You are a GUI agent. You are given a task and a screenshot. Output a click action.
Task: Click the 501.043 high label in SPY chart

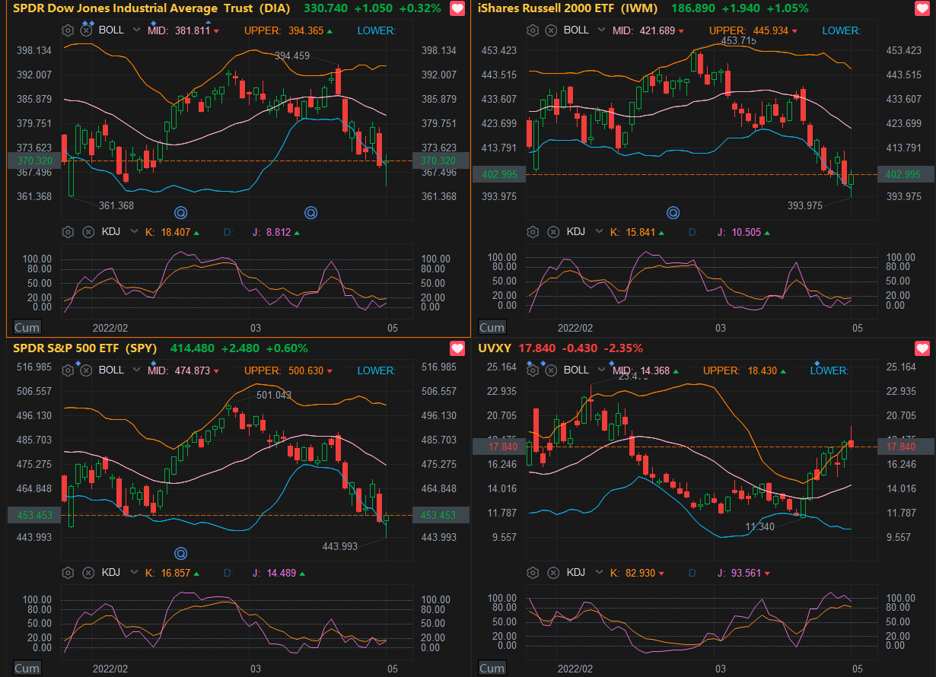pyautogui.click(x=274, y=395)
